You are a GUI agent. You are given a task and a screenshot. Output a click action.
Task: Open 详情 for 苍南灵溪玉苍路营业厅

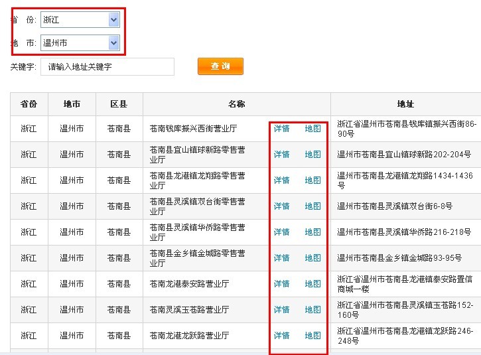[281, 310]
